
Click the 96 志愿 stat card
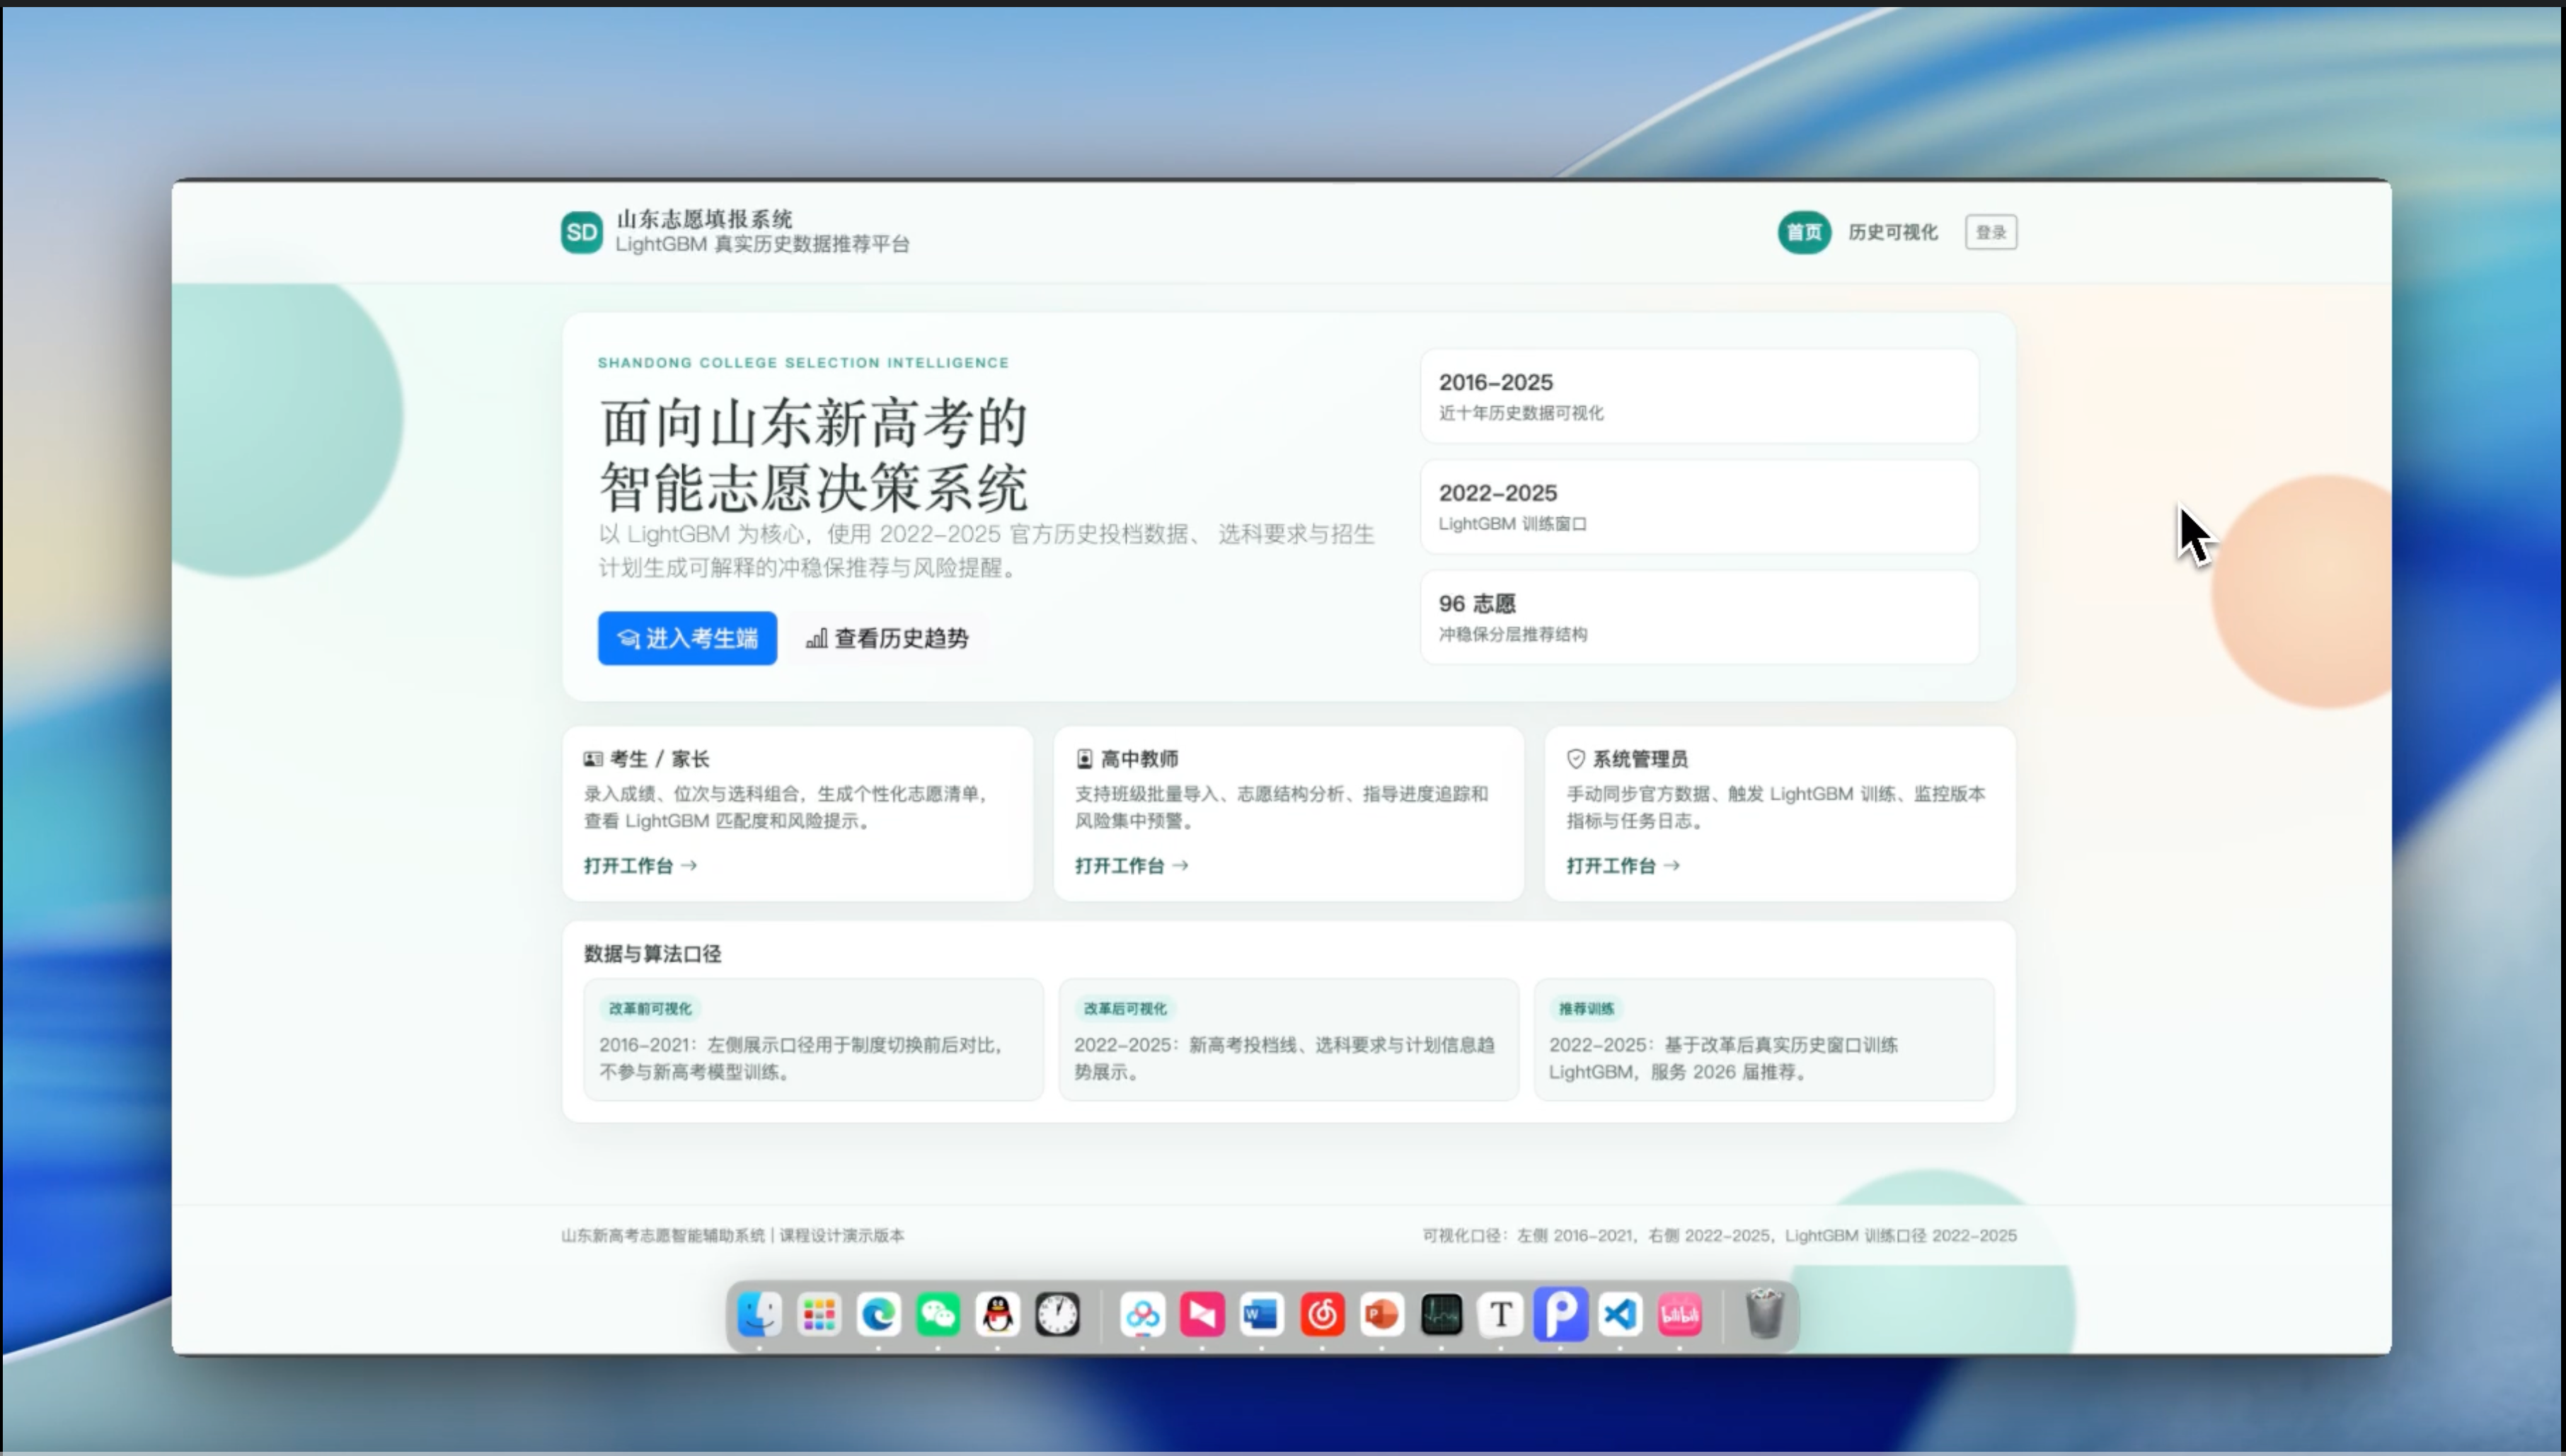point(1698,617)
